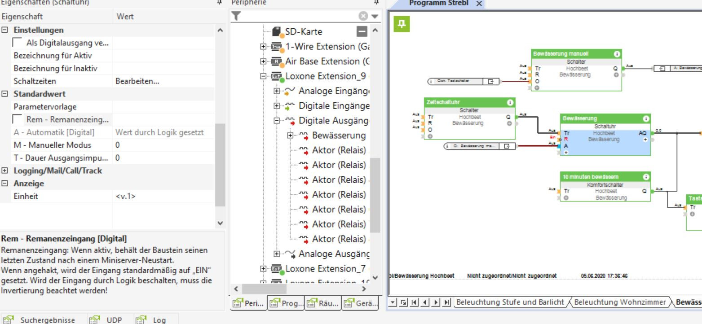The width and height of the screenshot is (702, 324).
Task: Tick the Als Digitalausgang checkbox
Action: coord(17,43)
